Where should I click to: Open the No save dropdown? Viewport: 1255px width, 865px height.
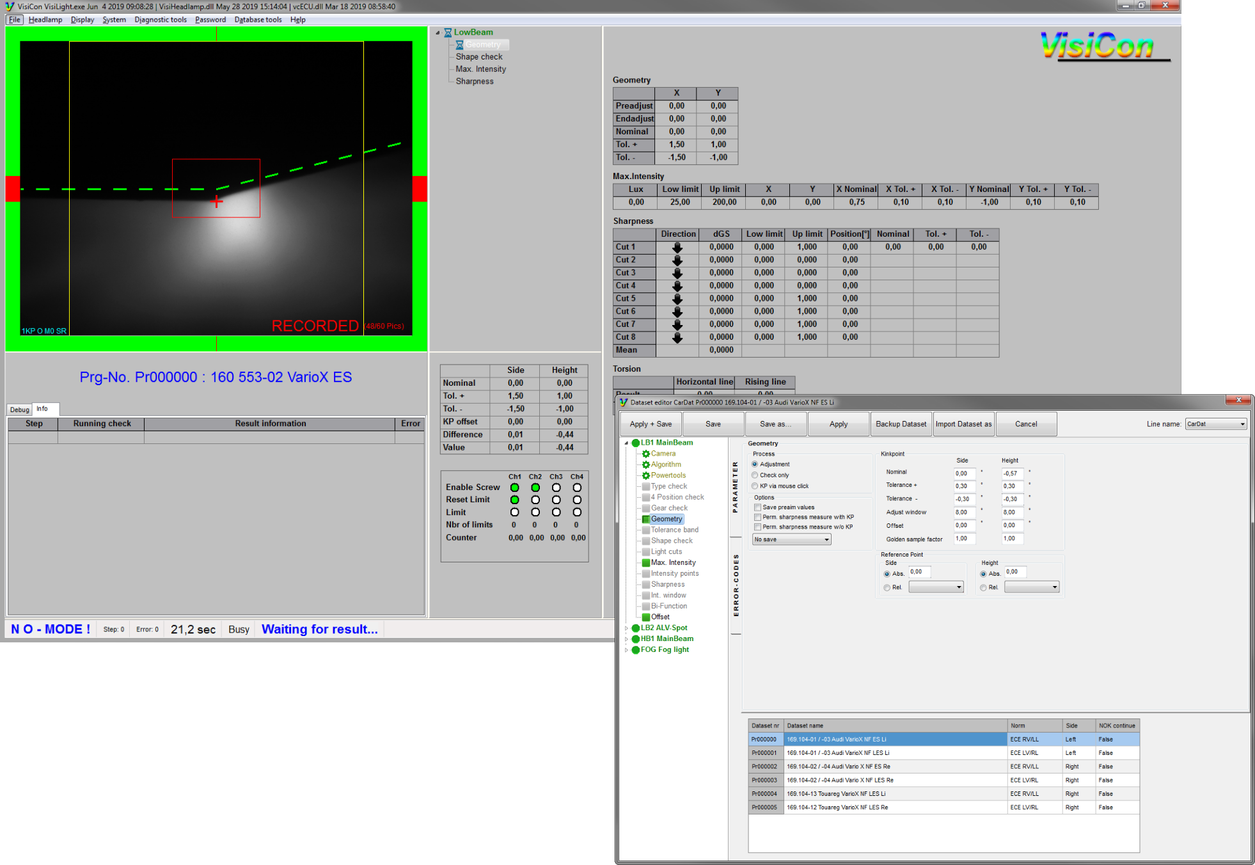[x=791, y=539]
